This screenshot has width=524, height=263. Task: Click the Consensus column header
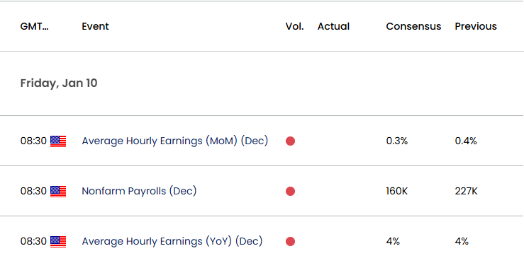tap(413, 26)
